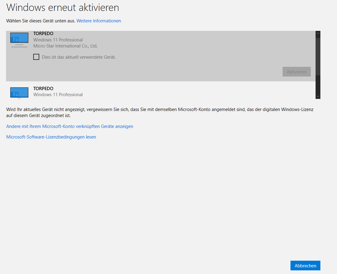
Task: Click the device list scrollbar thumb
Action: [318, 57]
